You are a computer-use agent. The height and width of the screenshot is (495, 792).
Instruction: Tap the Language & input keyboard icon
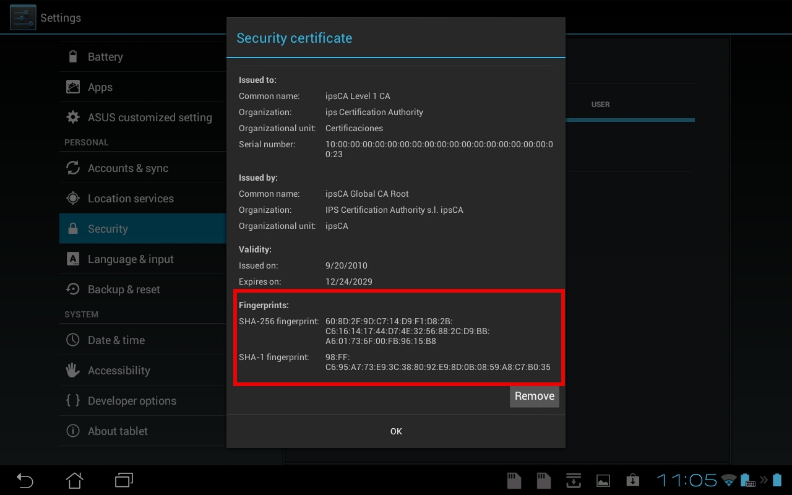tap(73, 259)
